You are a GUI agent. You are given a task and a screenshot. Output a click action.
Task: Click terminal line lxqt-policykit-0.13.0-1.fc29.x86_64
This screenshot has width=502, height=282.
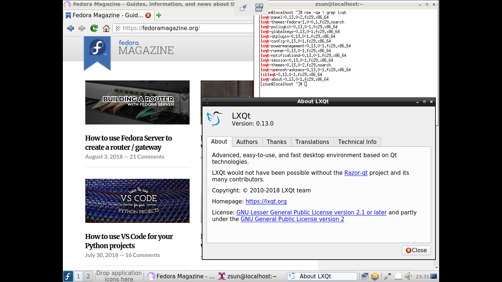[299, 27]
